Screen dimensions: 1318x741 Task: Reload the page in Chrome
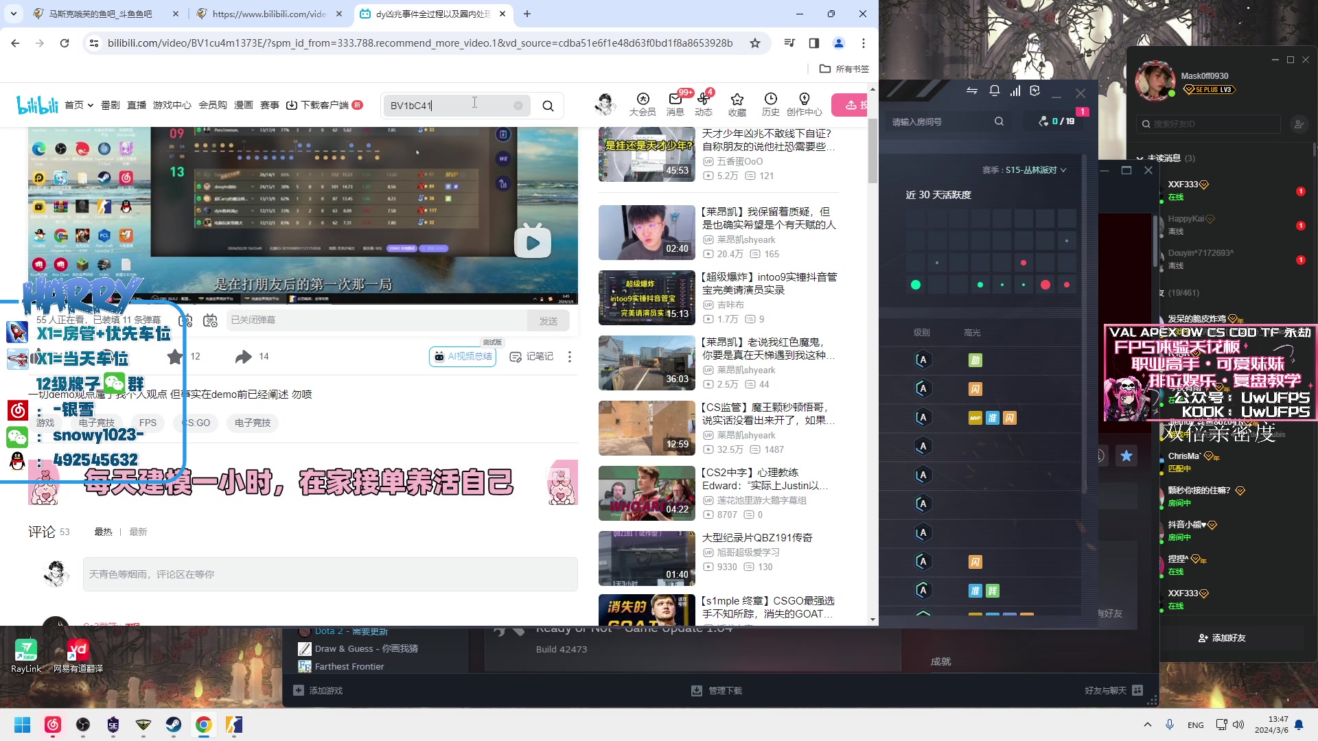pos(65,43)
